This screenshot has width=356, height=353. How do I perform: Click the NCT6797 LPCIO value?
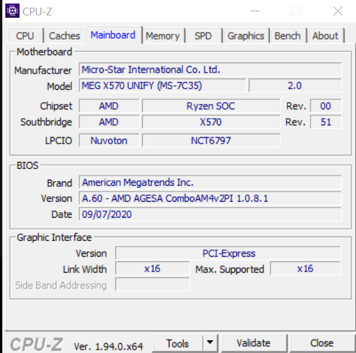(x=211, y=141)
